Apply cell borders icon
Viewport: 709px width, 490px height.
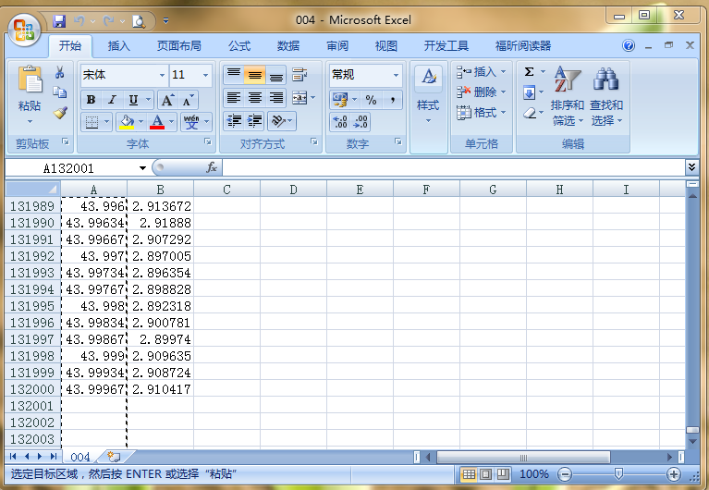92,122
